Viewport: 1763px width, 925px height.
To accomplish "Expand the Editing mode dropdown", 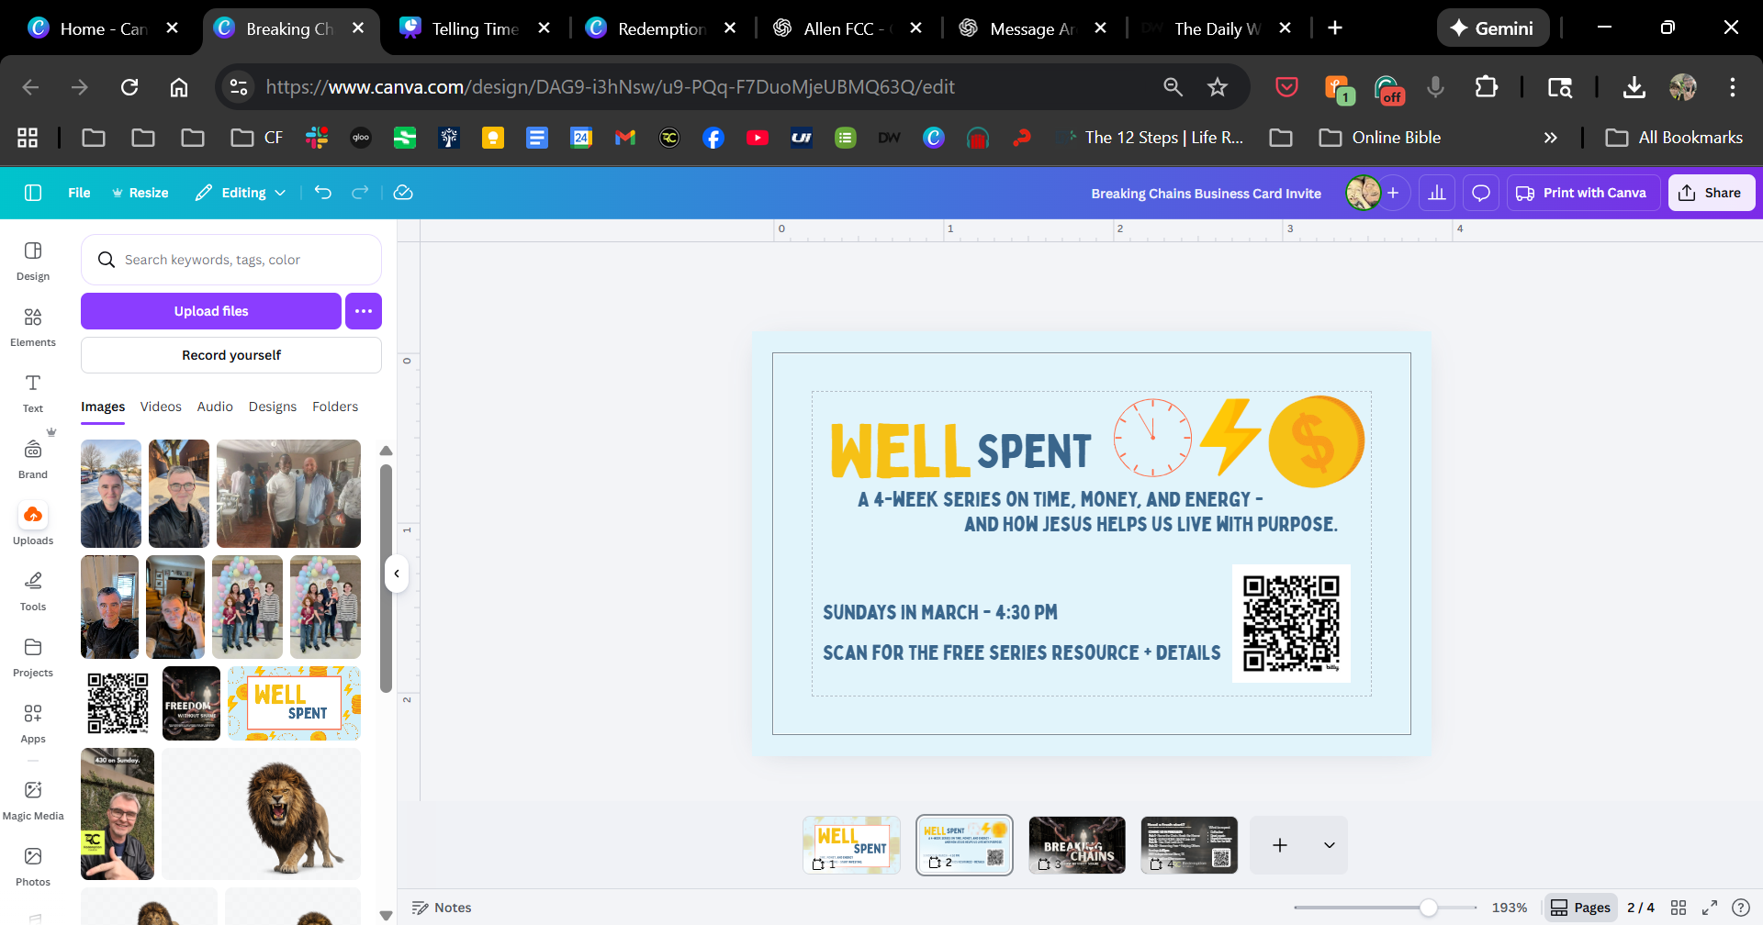I will click(241, 193).
